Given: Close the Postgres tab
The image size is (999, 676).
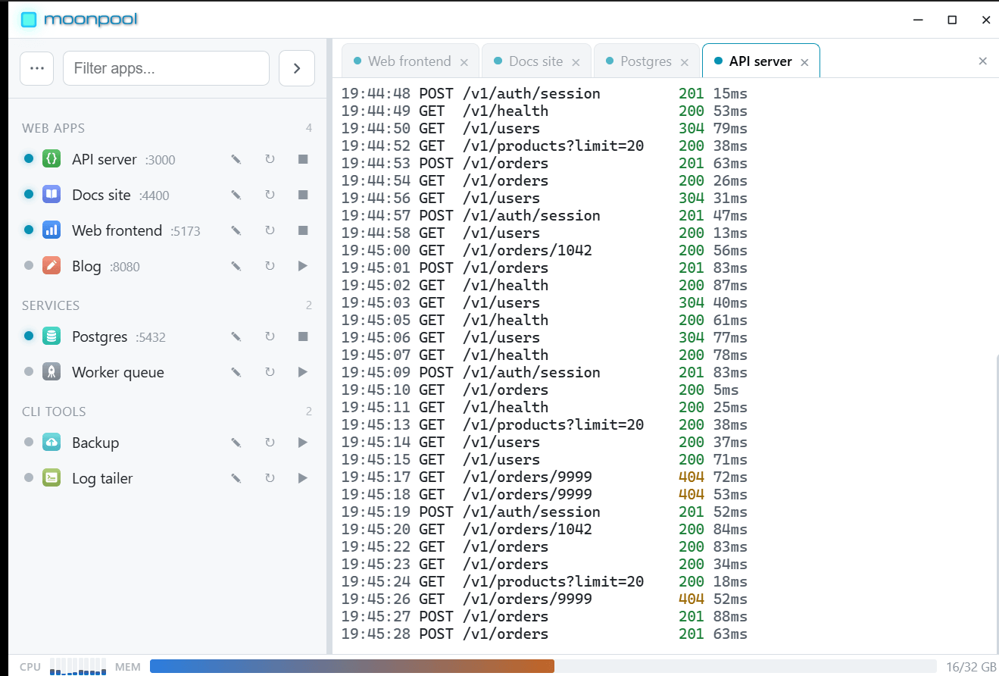Looking at the screenshot, I should tap(685, 62).
